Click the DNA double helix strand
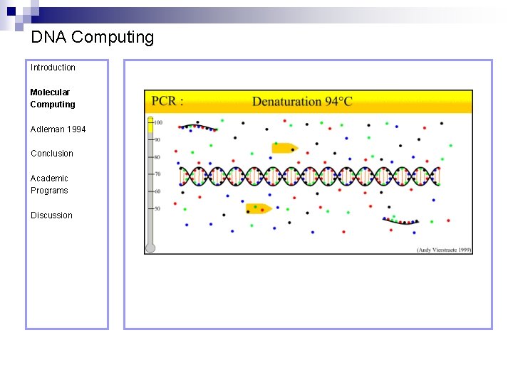The width and height of the screenshot is (513, 384). pyautogui.click(x=310, y=176)
